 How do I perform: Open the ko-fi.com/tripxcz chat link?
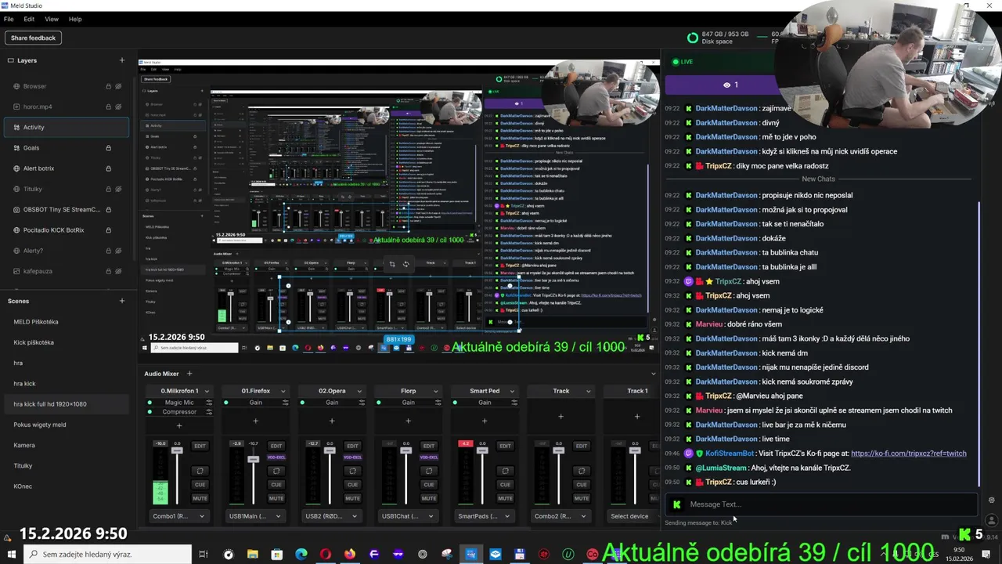tap(909, 454)
